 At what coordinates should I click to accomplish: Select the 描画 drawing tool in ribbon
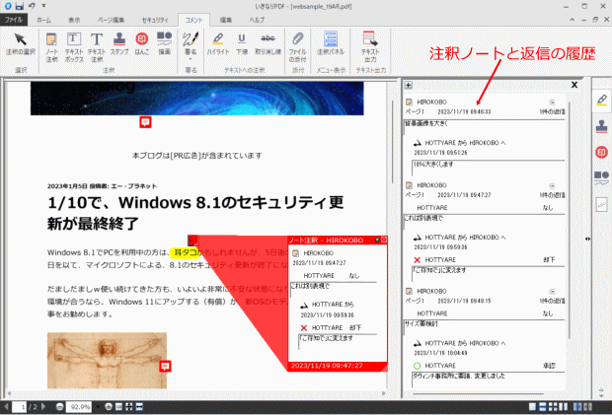[x=164, y=44]
